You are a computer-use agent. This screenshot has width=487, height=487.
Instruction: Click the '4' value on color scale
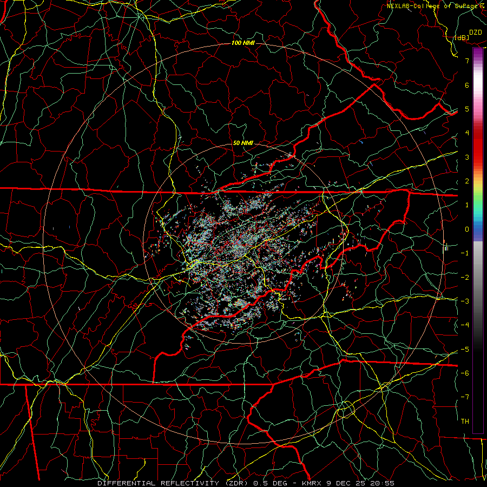point(467,133)
